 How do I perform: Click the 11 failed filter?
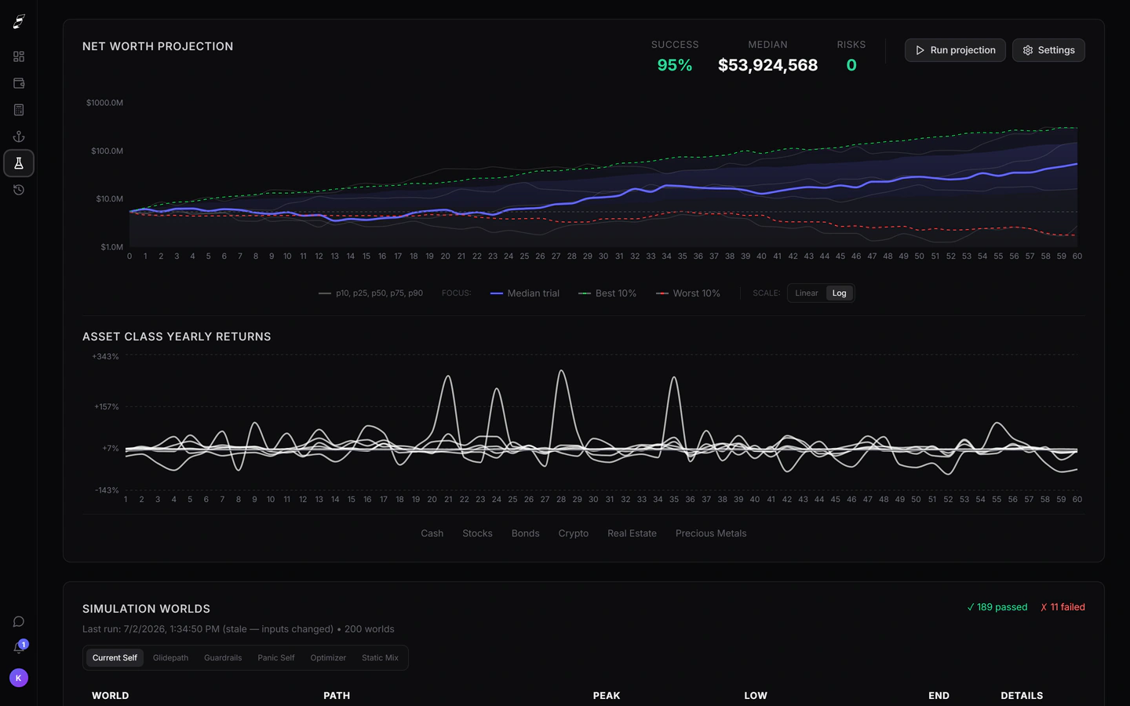(1063, 607)
